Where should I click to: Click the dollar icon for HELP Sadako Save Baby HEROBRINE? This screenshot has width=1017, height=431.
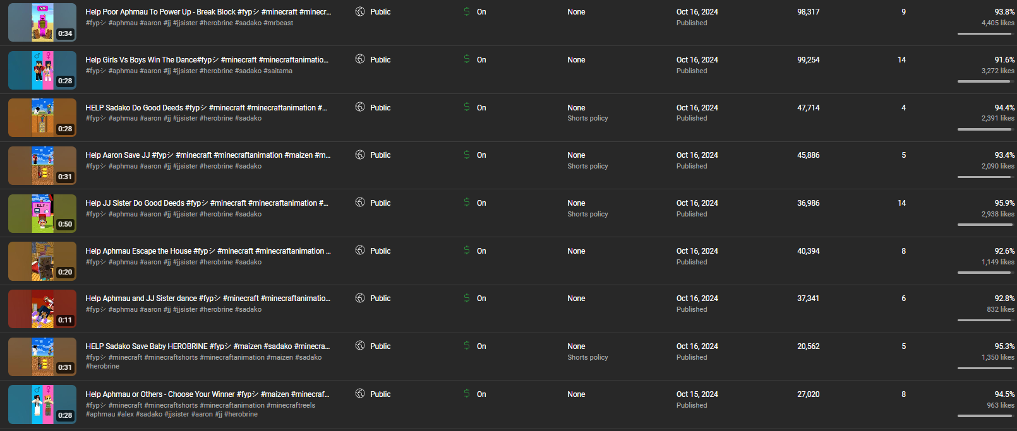pos(467,346)
